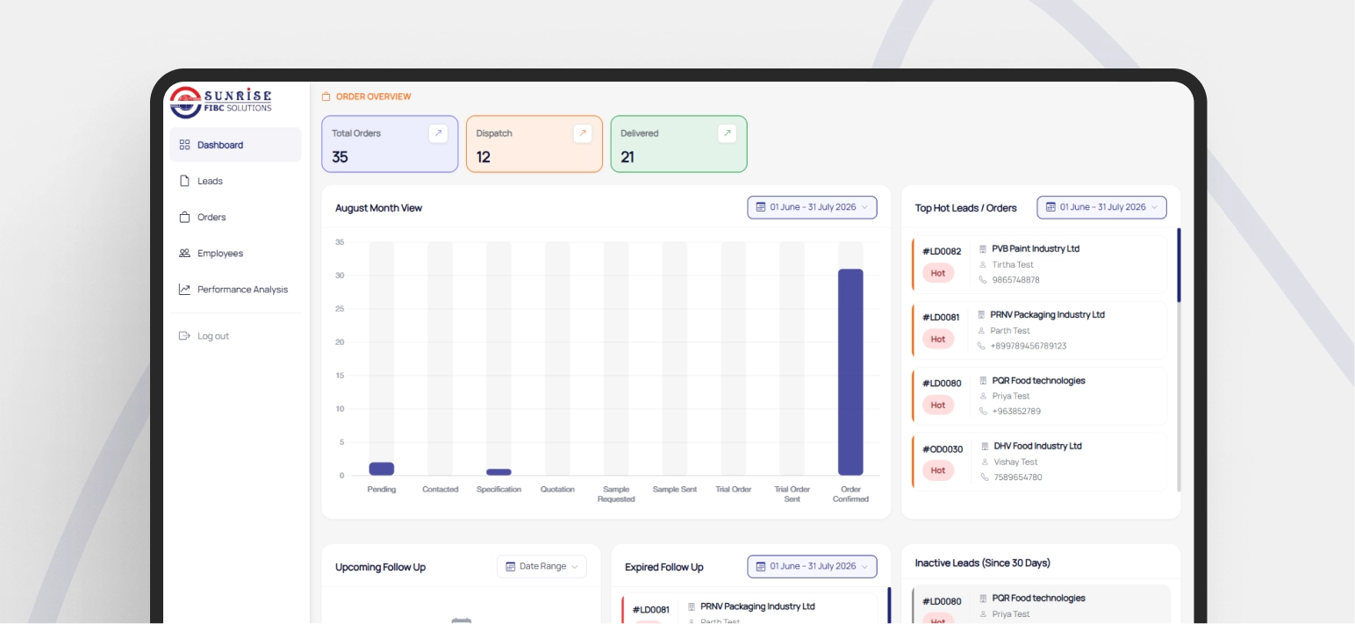This screenshot has height=624, width=1355.
Task: Click phone icon beside +899789456789123
Action: (981, 346)
